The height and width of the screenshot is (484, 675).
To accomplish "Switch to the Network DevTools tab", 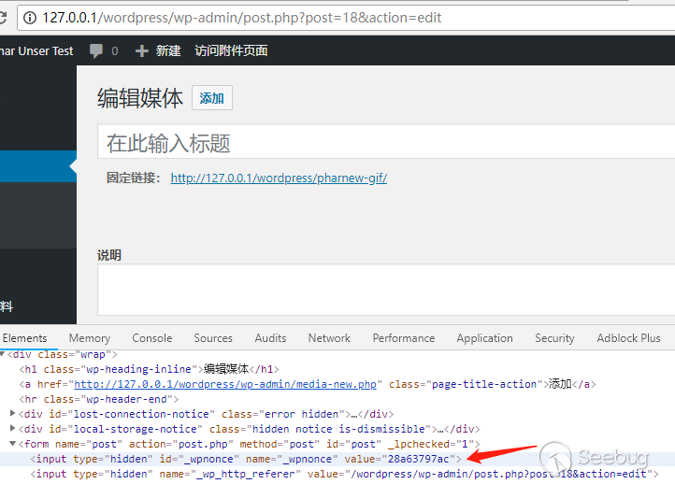I will point(329,338).
